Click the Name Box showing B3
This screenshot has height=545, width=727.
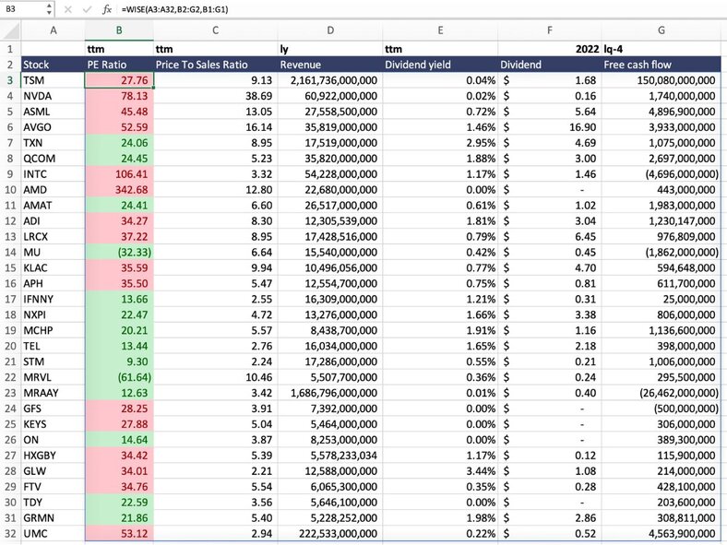tap(20, 9)
